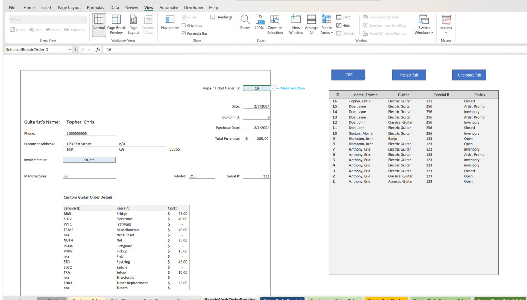This screenshot has width=527, height=300.
Task: Switch to the Insert tab
Action: [x=46, y=7]
